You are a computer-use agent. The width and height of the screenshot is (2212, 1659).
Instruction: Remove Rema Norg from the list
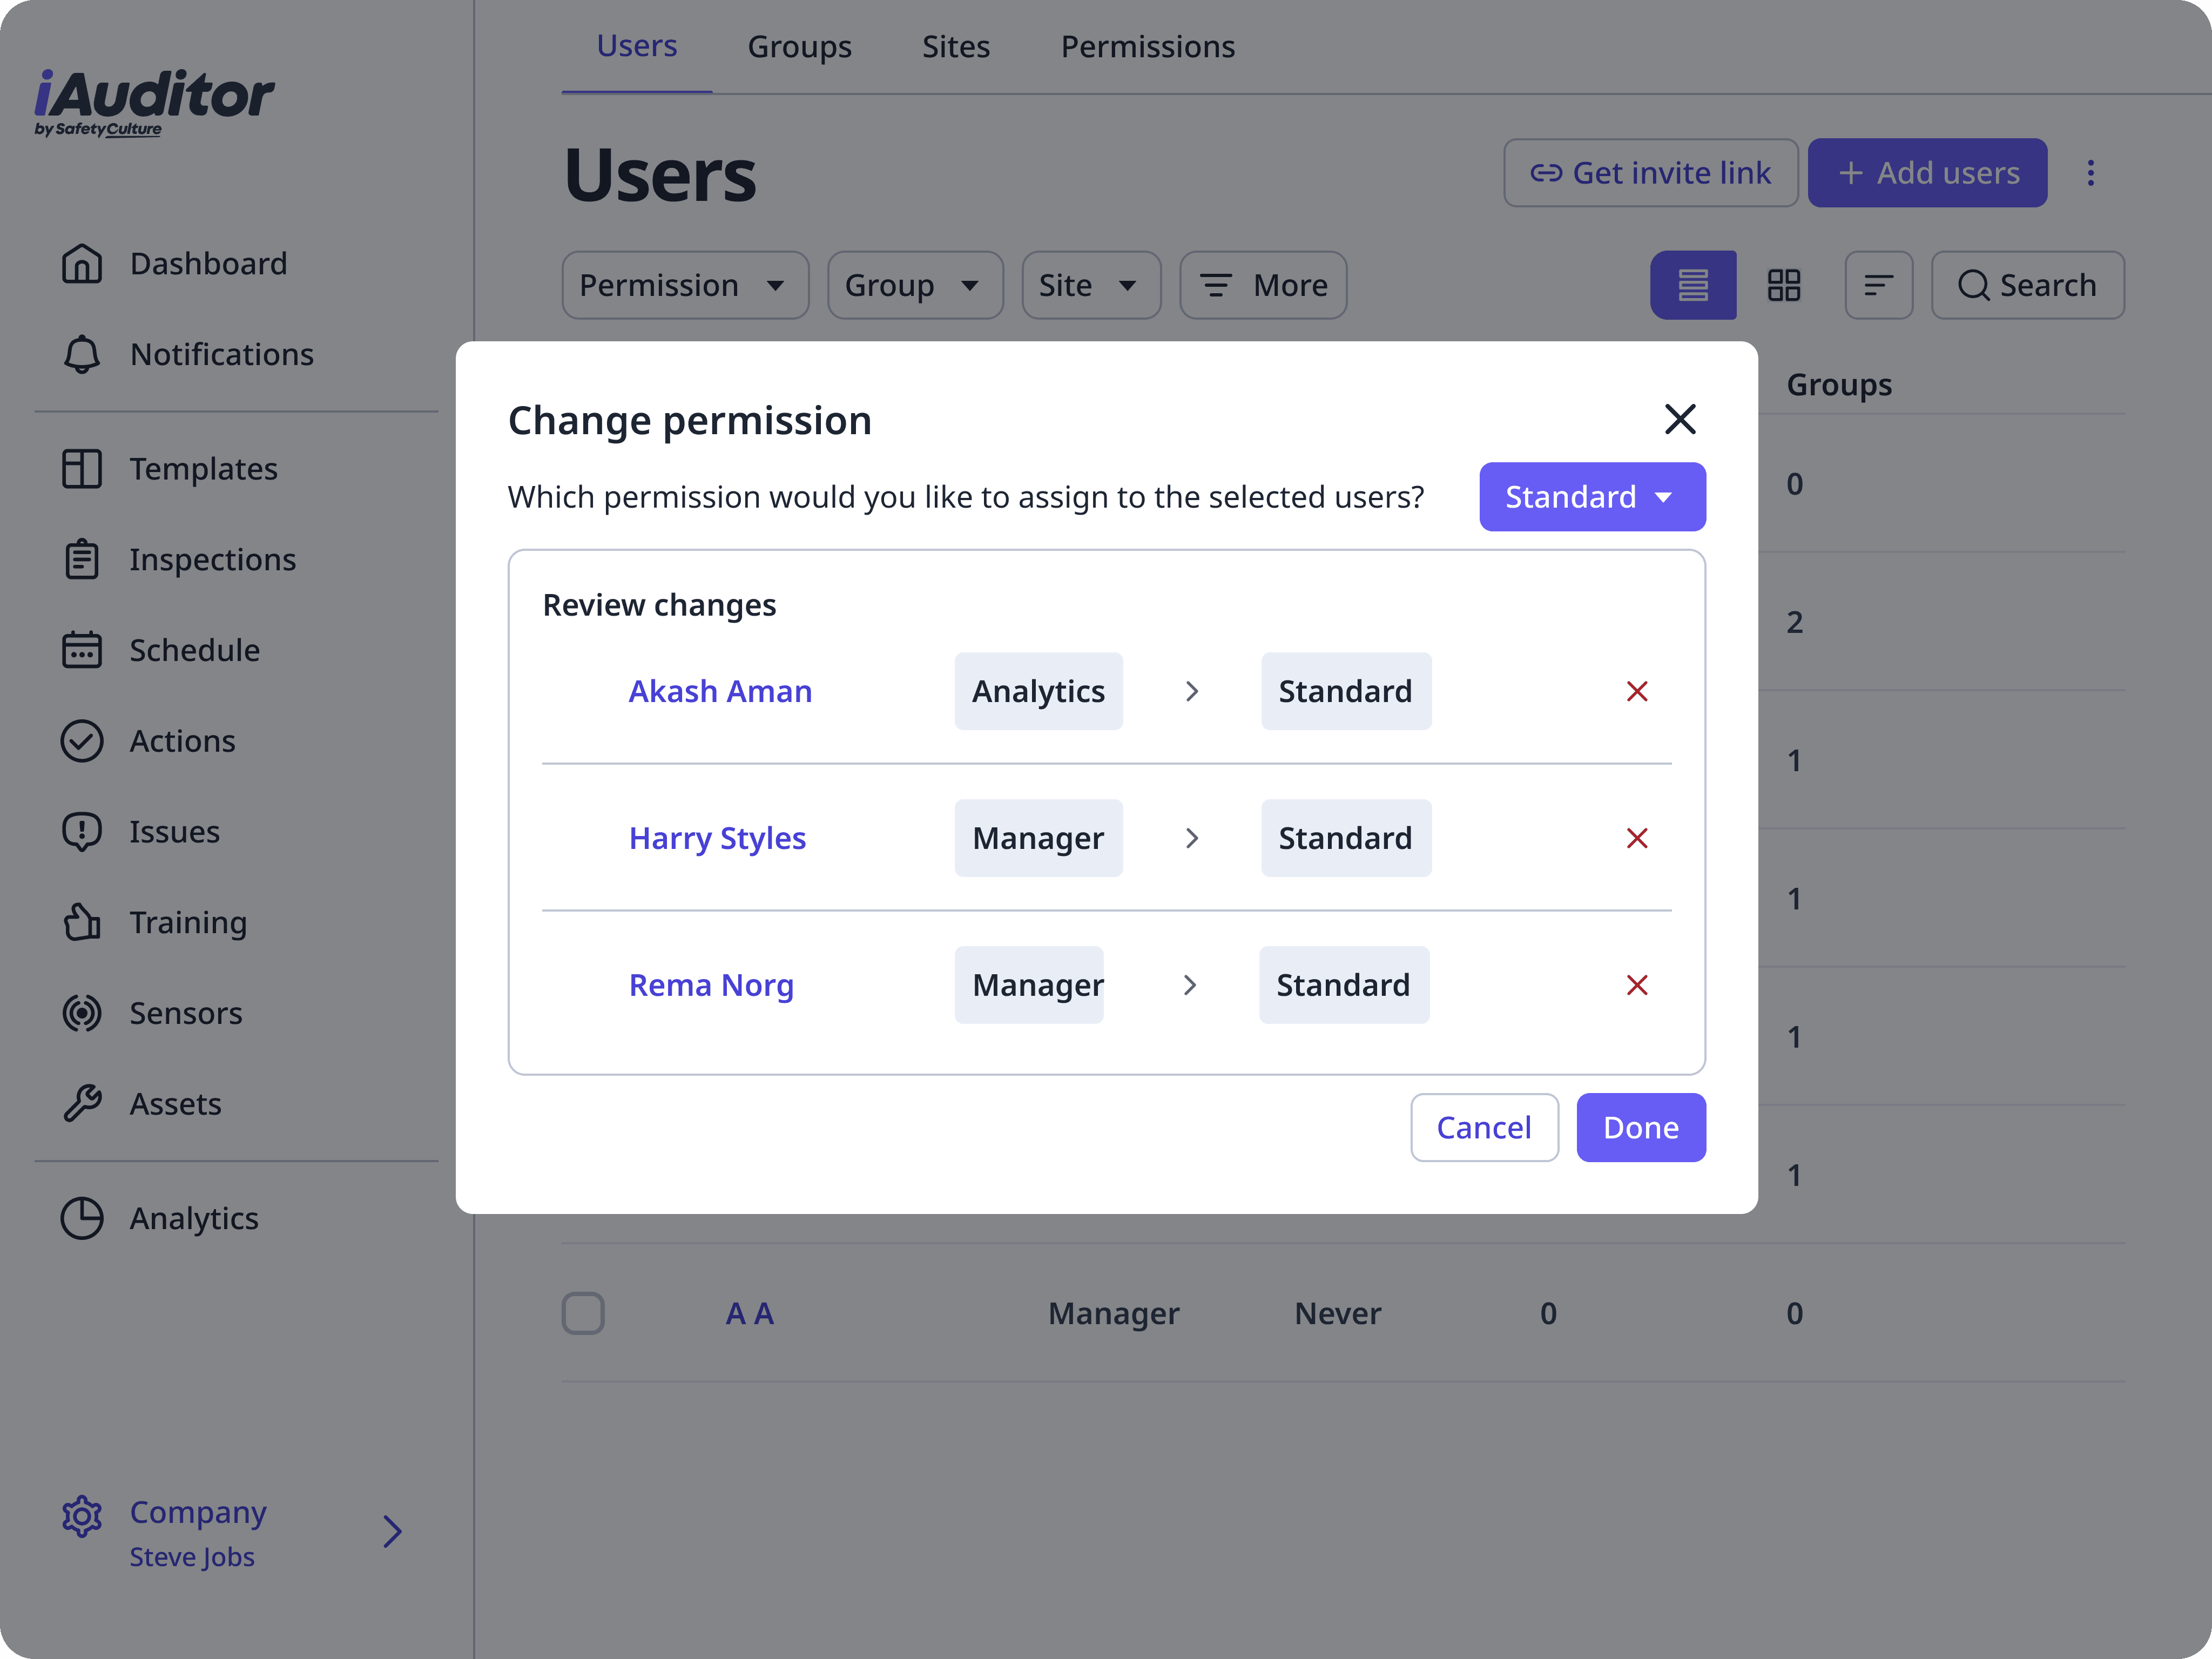pos(1636,985)
